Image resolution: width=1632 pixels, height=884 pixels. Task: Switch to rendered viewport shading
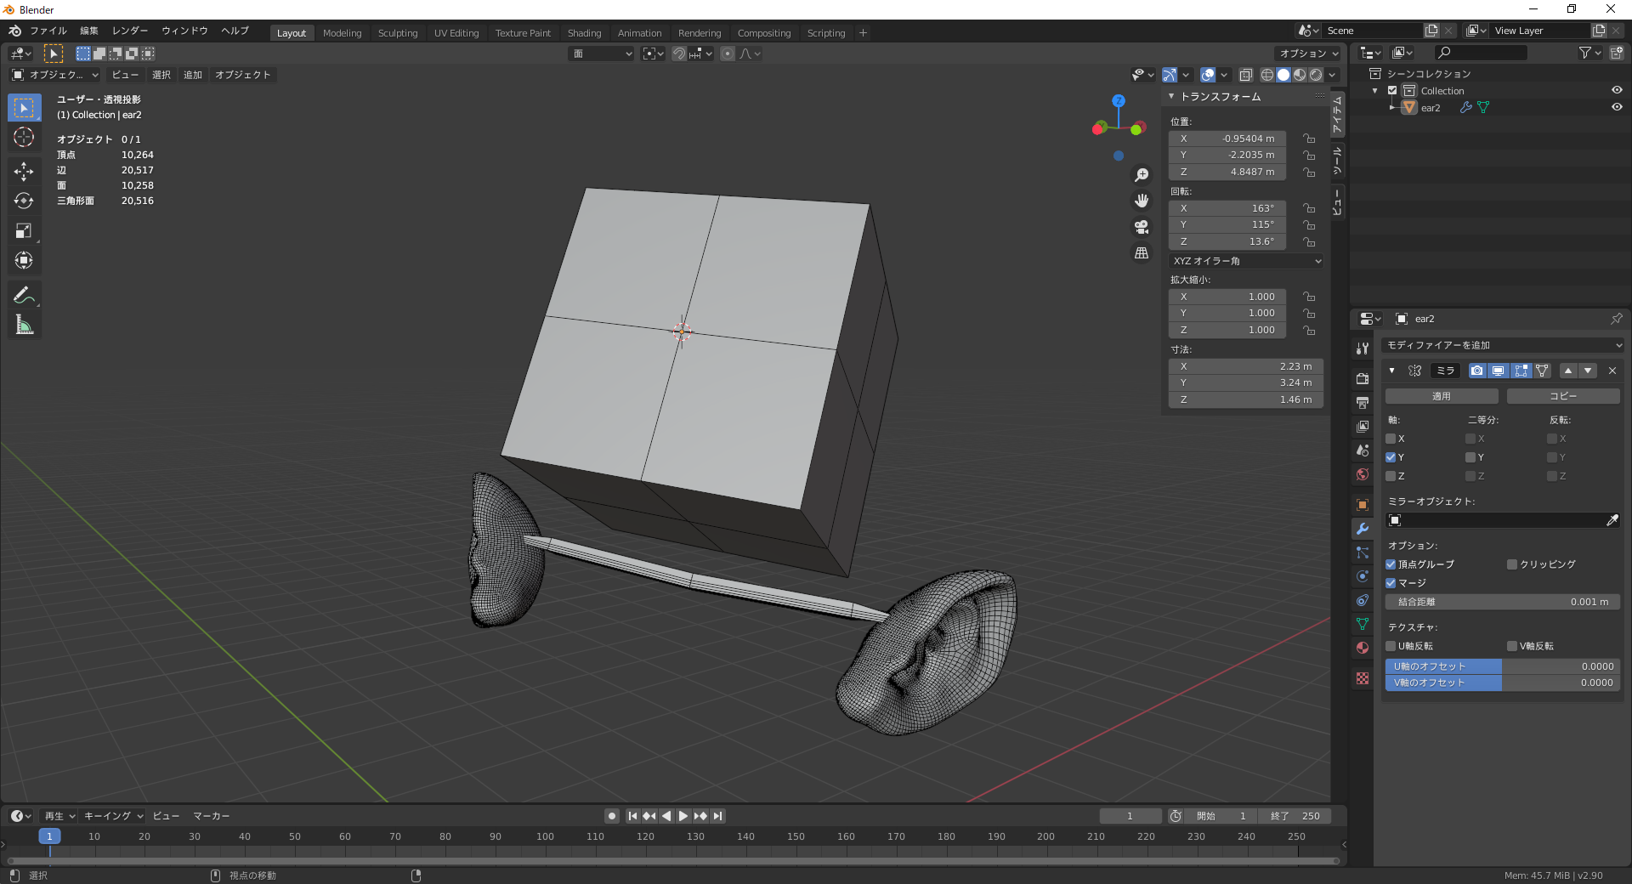(x=1316, y=75)
